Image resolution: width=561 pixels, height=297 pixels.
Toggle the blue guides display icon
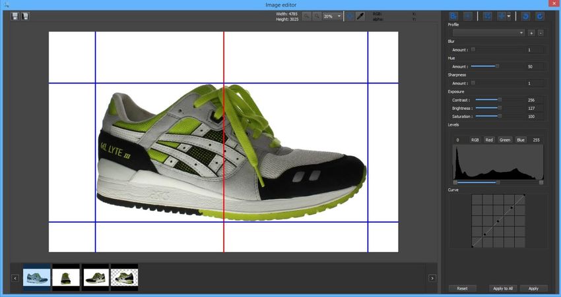pyautogui.click(x=350, y=16)
